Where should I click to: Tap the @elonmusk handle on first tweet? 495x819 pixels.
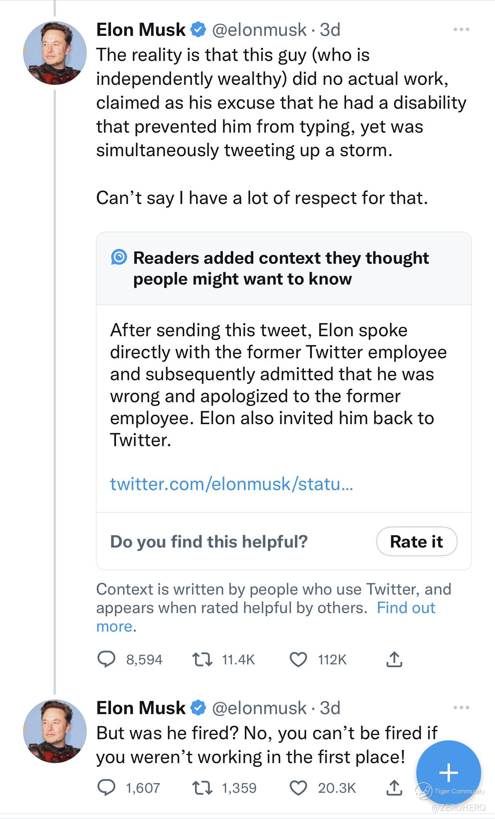(x=259, y=30)
